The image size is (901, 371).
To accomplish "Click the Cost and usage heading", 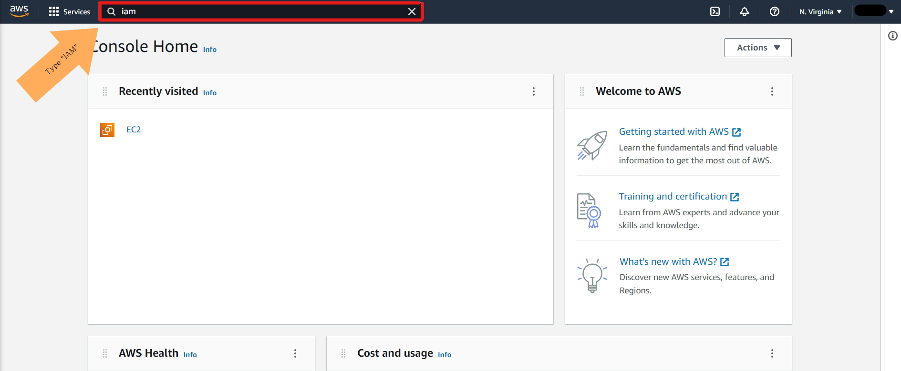I will click(x=395, y=353).
